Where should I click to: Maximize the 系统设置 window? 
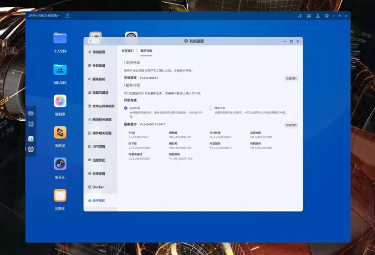pyautogui.click(x=291, y=41)
